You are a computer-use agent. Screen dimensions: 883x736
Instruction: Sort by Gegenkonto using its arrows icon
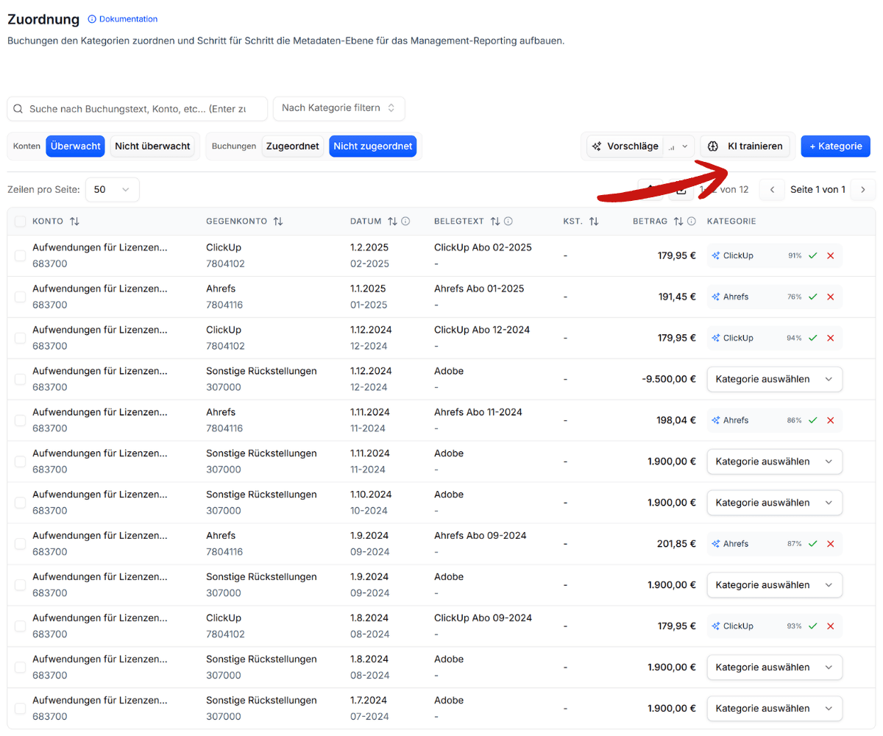click(278, 222)
